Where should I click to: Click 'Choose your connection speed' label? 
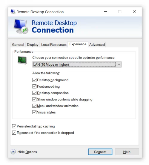click(x=74, y=58)
